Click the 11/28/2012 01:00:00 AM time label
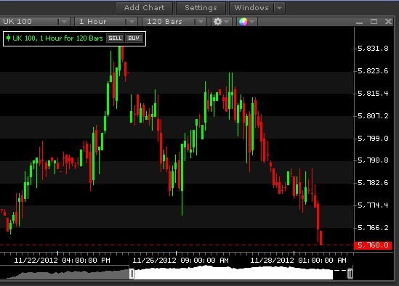The image size is (399, 286). pyautogui.click(x=298, y=261)
